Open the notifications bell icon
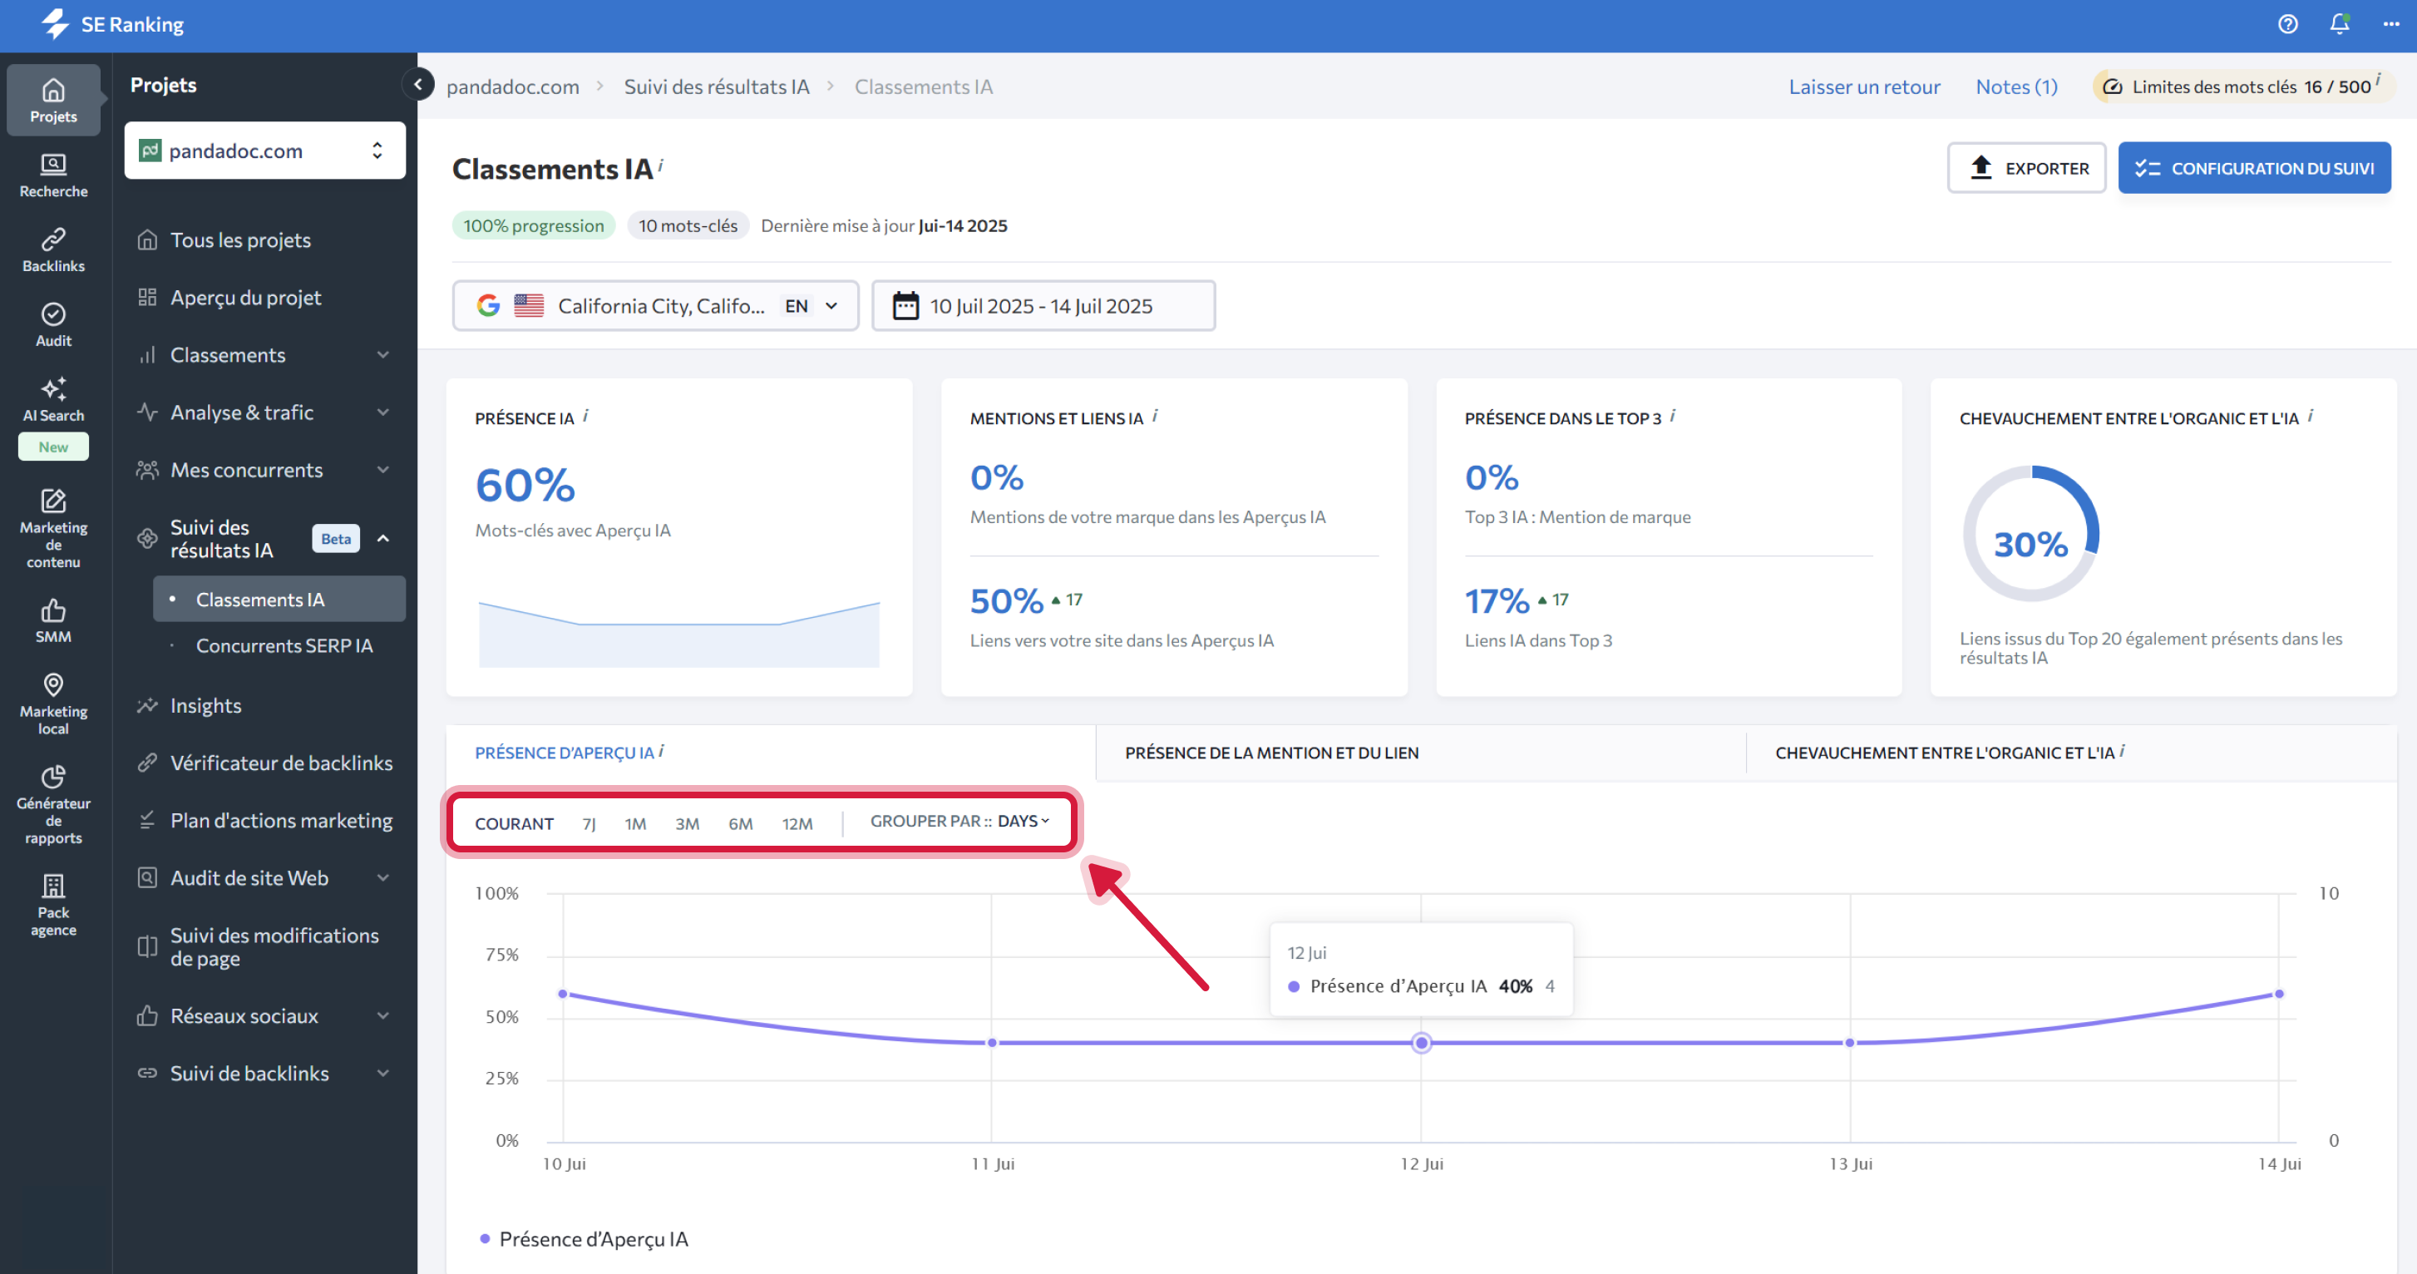This screenshot has height=1274, width=2417. [x=2339, y=24]
